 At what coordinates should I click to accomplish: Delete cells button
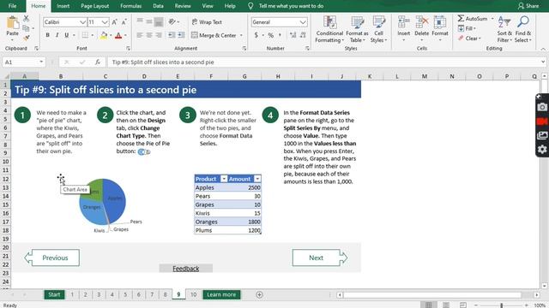tap(421, 28)
